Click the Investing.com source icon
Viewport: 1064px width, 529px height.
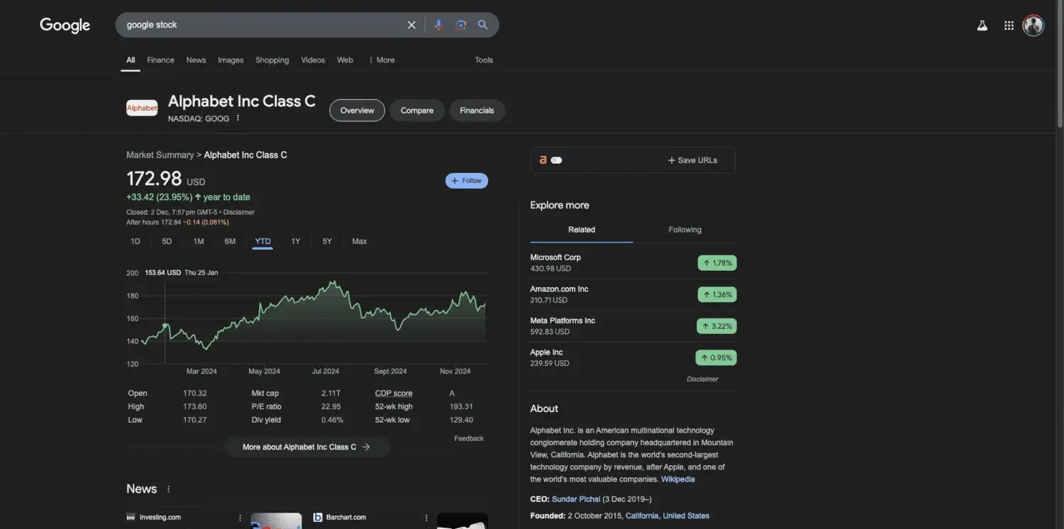[x=131, y=517]
